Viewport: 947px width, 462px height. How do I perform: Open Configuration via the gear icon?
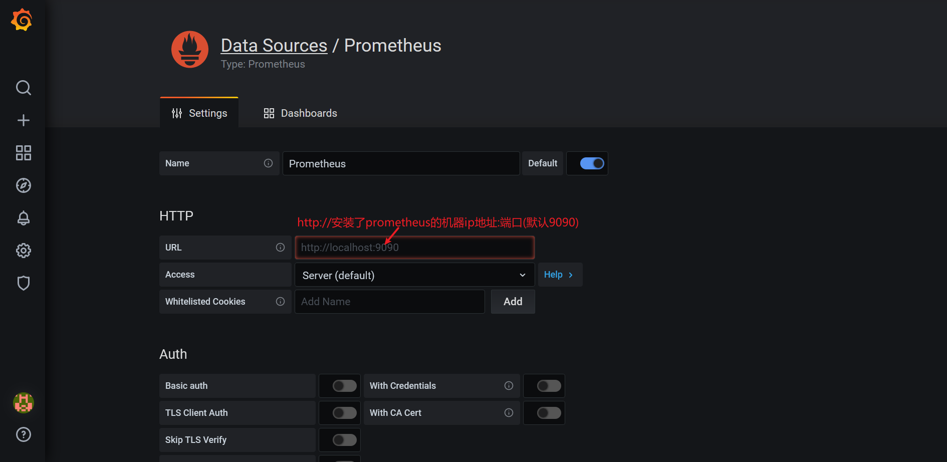(x=23, y=251)
